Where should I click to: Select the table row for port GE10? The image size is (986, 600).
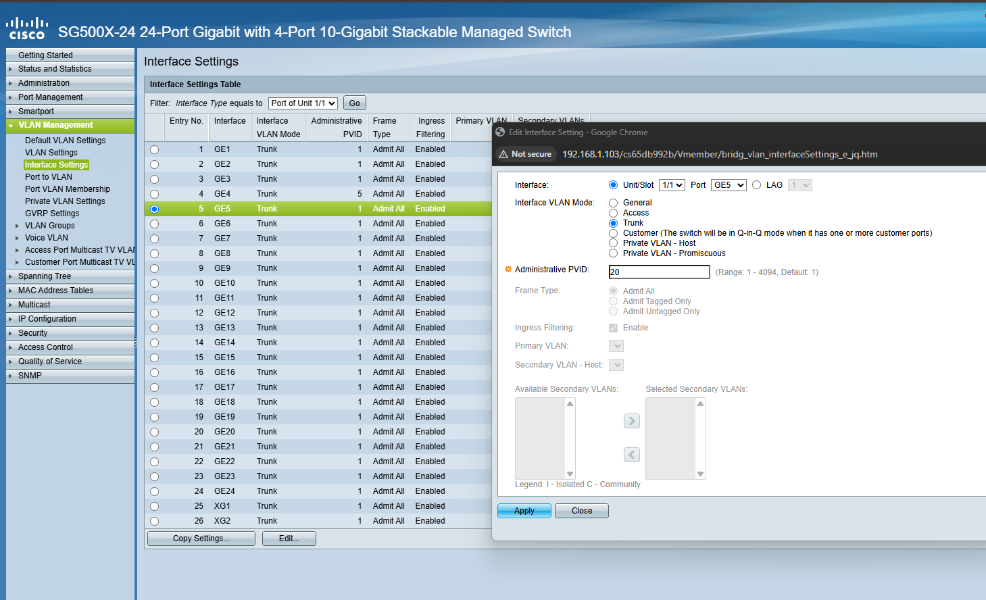click(x=154, y=282)
